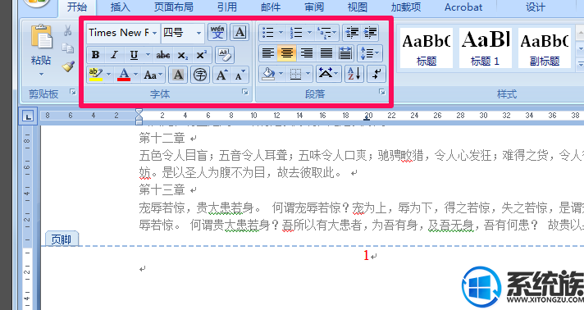Apply strikethrough with the abc icon
Viewport: 584px width, 310px height.
[163, 55]
